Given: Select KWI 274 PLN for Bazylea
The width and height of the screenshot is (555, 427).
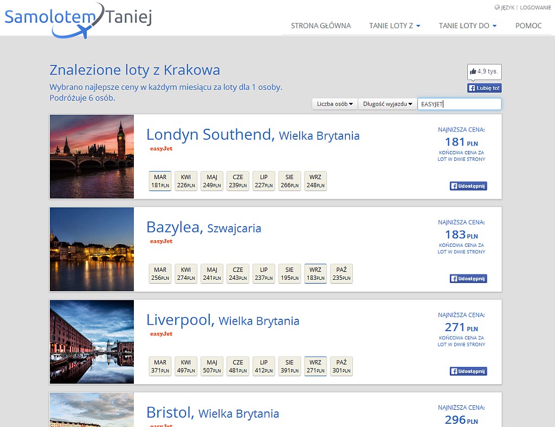Looking at the screenshot, I should 186,274.
